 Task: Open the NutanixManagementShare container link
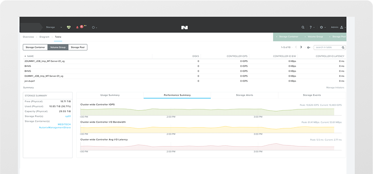55,128
